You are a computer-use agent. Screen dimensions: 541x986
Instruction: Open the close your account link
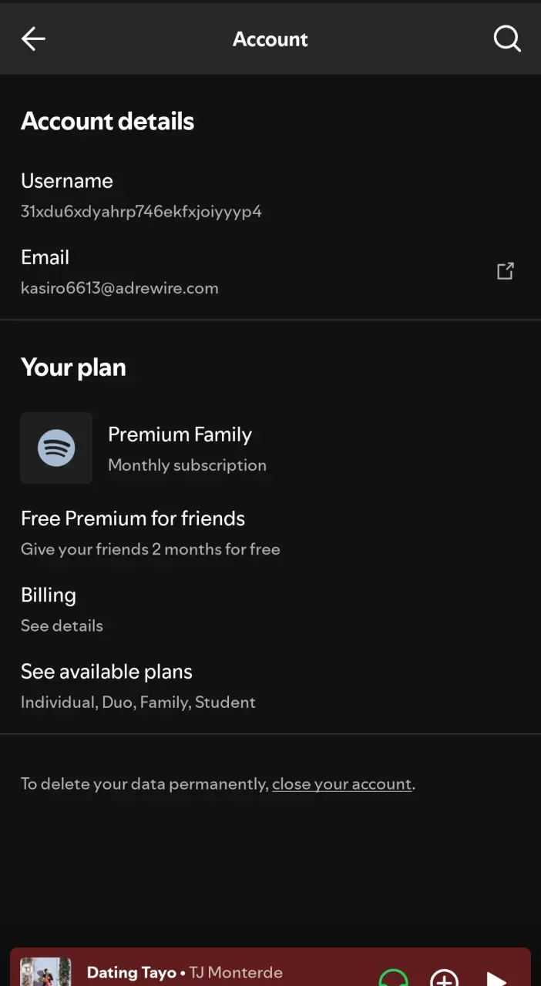tap(342, 784)
